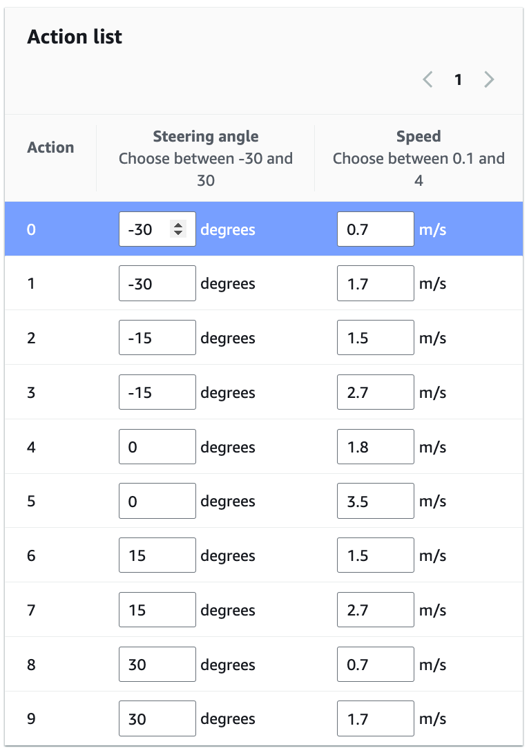Focus steering angle input of action 1

pyautogui.click(x=157, y=284)
